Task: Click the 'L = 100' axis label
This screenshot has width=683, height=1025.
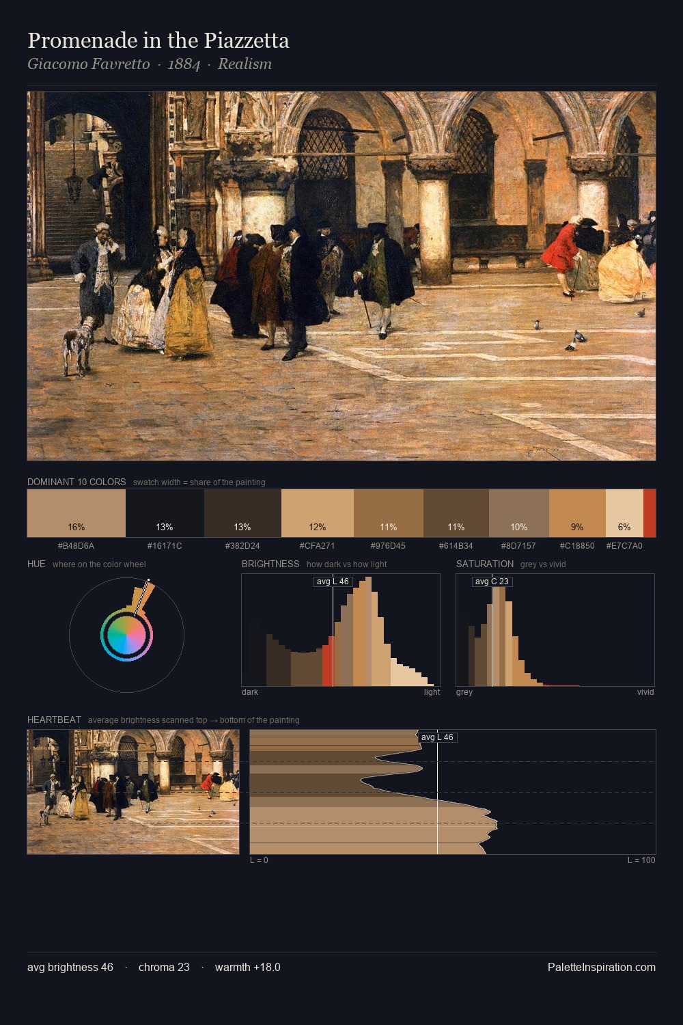Action: click(x=641, y=860)
